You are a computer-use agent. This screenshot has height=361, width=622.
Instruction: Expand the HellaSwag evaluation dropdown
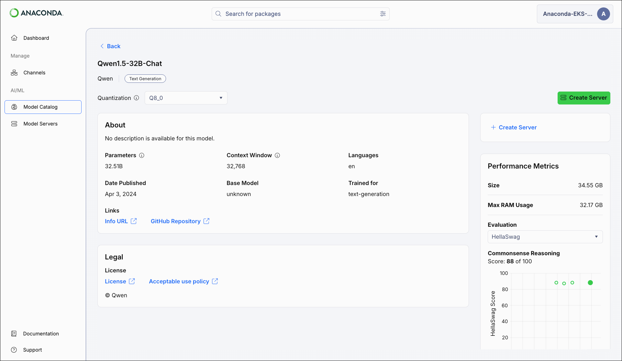pos(545,237)
